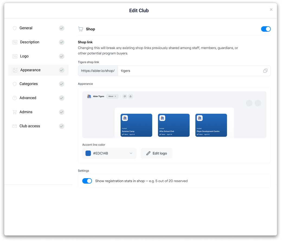Click the shield icon beside General
Viewport: 294px width, 241px height.
pyautogui.click(x=15, y=28)
